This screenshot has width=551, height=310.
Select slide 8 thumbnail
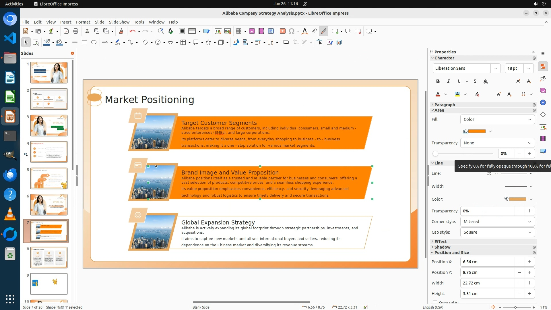coord(49,257)
